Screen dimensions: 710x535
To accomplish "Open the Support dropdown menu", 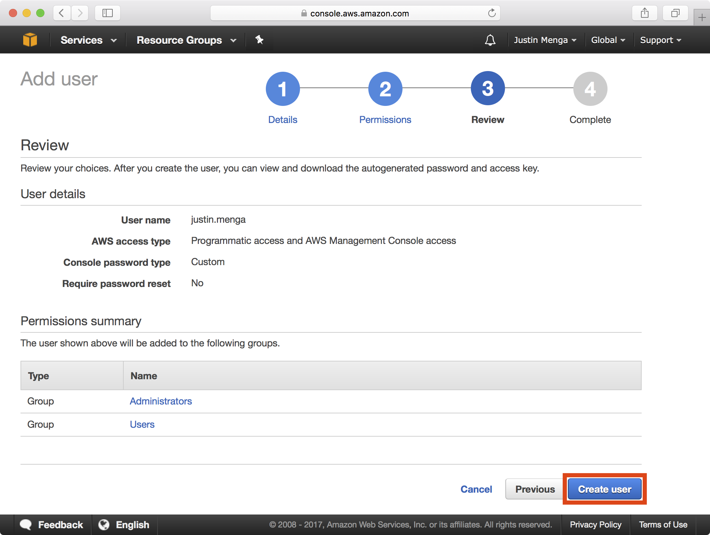I will coord(660,40).
